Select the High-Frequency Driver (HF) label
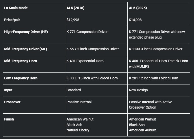Image resolution: width=194 pixels, height=139 pixels. click(26, 32)
